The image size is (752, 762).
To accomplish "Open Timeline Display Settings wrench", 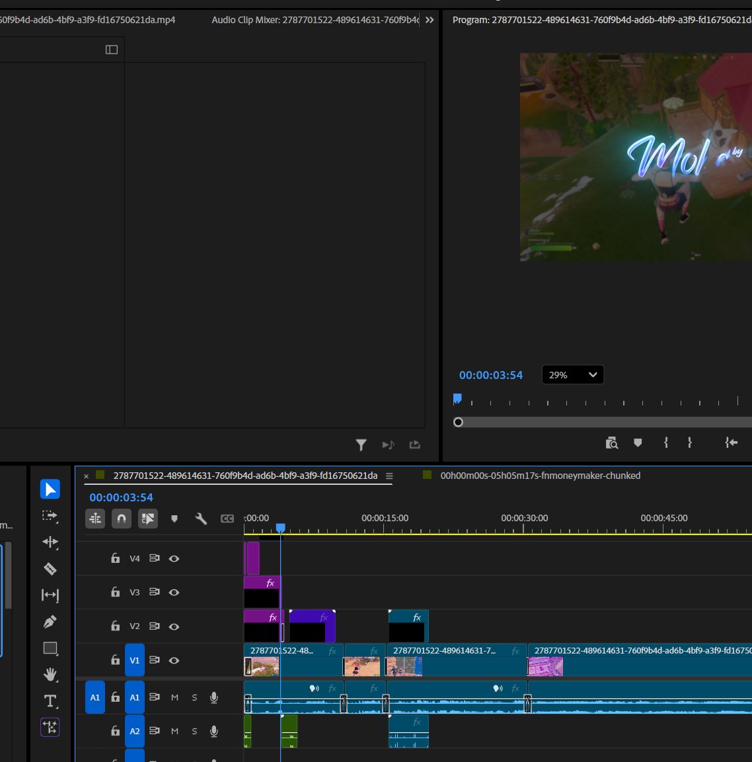I will pyautogui.click(x=201, y=519).
